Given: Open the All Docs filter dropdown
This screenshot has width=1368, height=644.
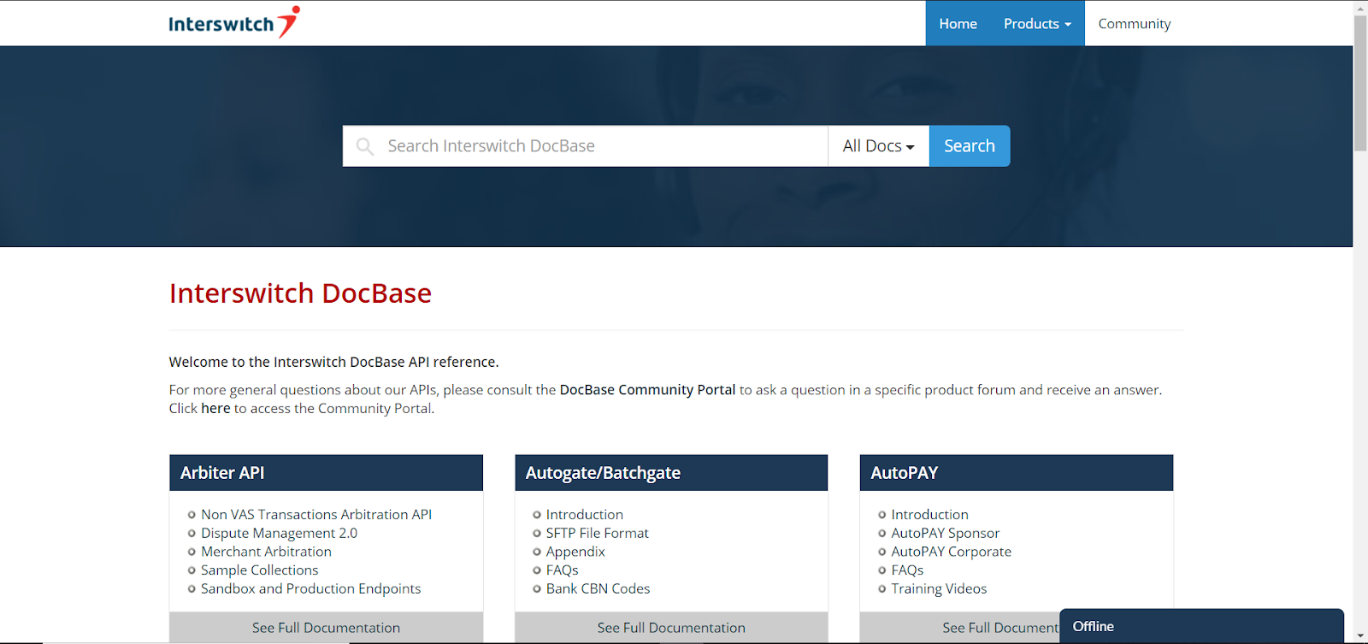Looking at the screenshot, I should (878, 146).
